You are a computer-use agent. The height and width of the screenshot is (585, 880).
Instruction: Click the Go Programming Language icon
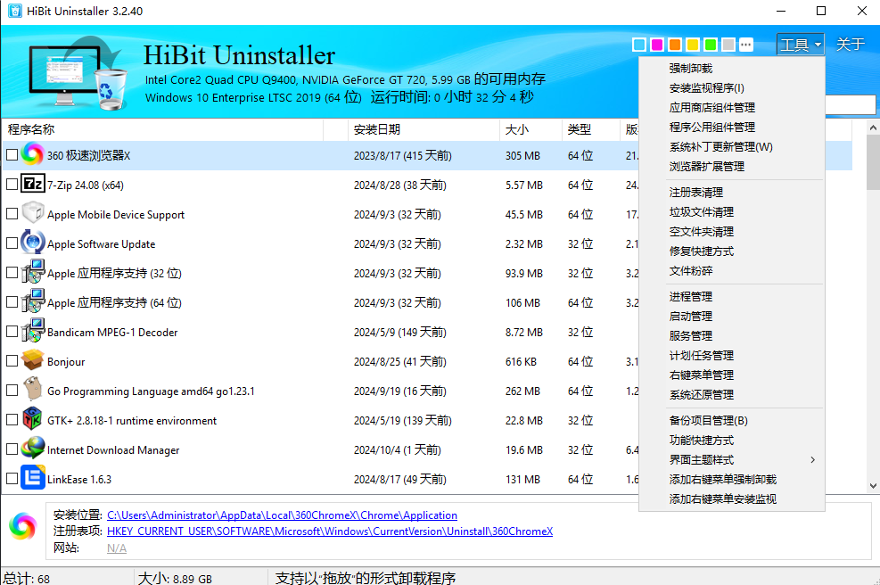tap(33, 390)
